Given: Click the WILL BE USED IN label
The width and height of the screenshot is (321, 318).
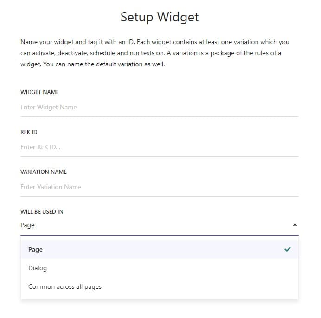Looking at the screenshot, I should [42, 212].
